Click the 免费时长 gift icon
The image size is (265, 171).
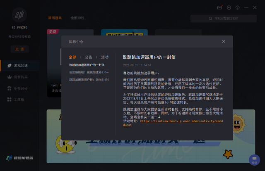click(10, 88)
